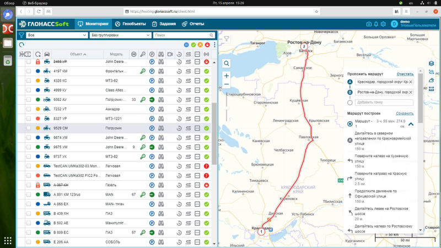Image resolution: width=441 pixels, height=248 pixels.
Task: Zoom in the map with plus
Action: tap(226, 76)
